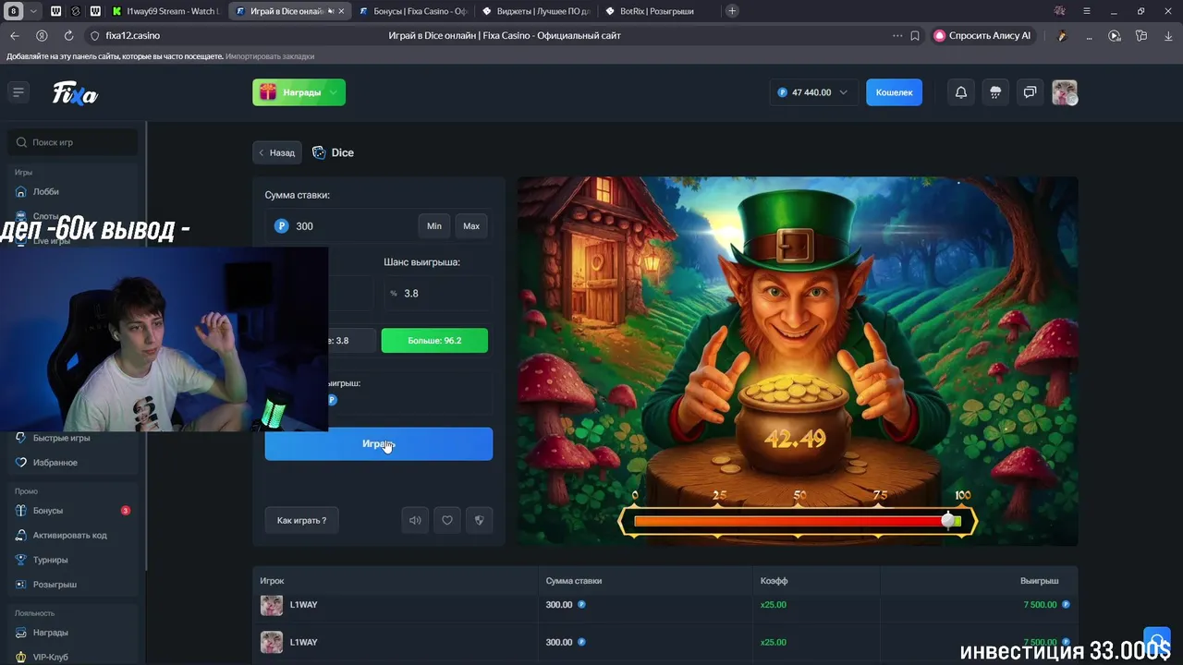1183x665 pixels.
Task: Open the Как играть? help
Action: click(301, 520)
